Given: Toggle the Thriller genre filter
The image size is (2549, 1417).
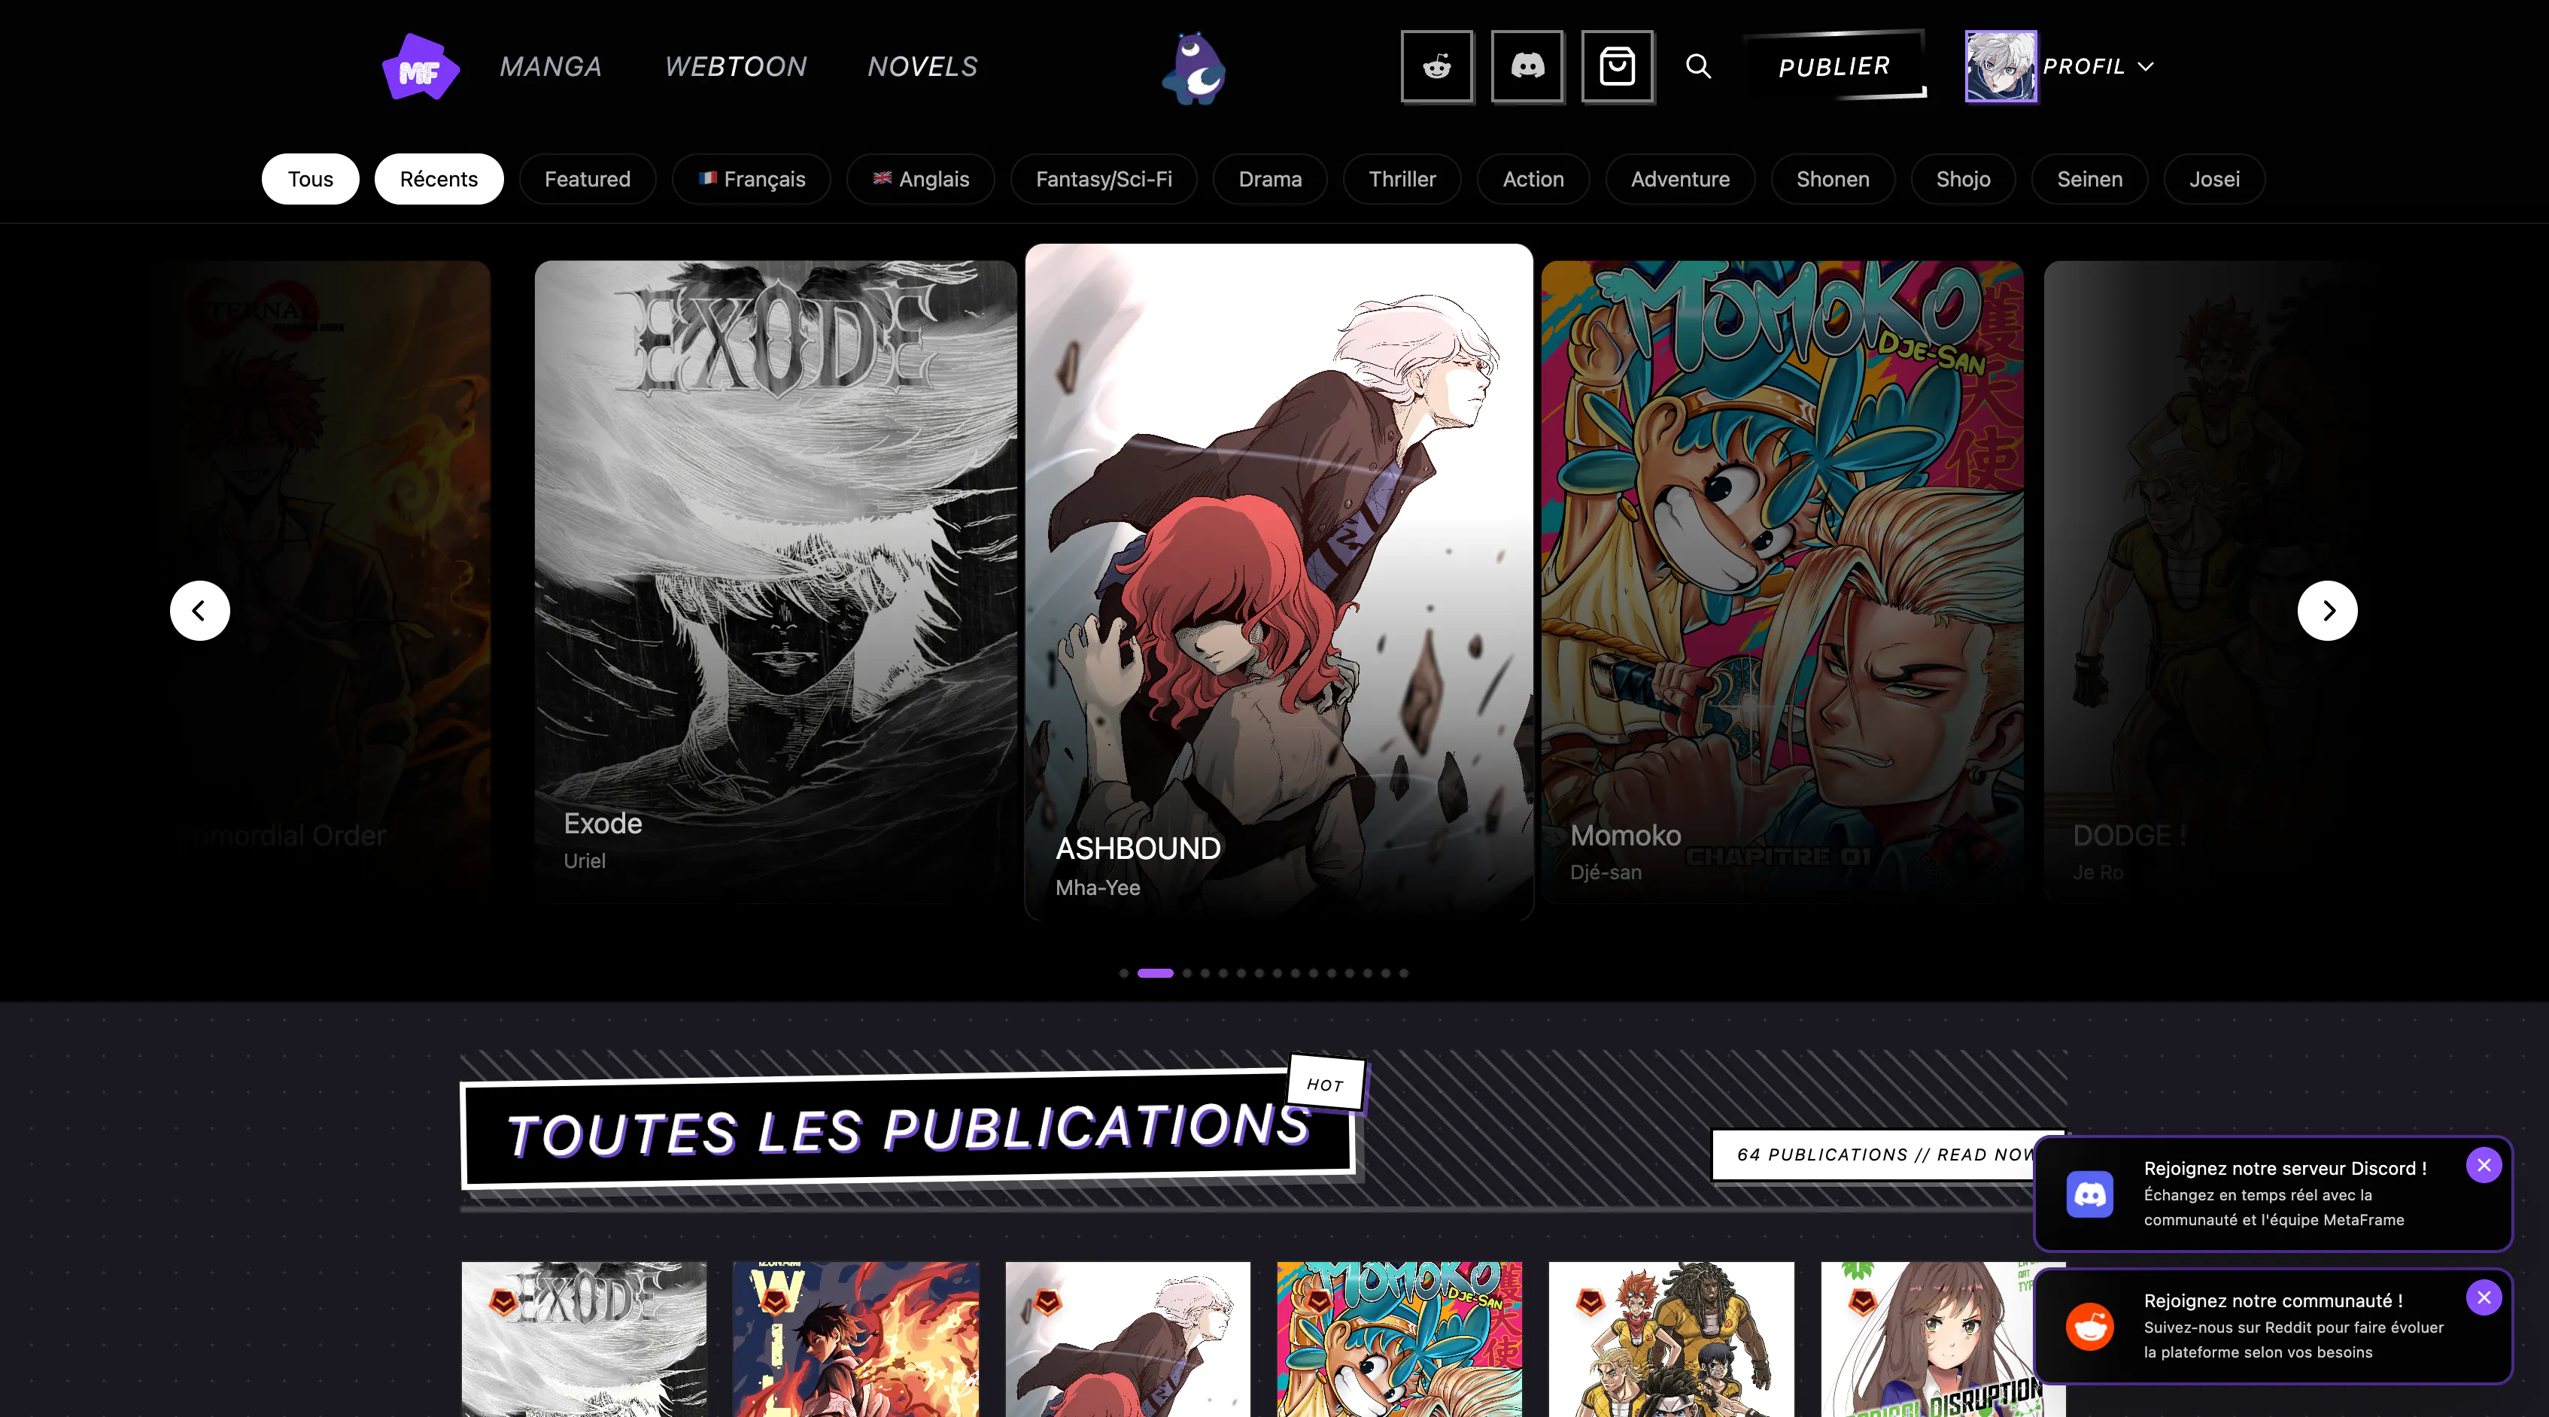Looking at the screenshot, I should (x=1401, y=179).
